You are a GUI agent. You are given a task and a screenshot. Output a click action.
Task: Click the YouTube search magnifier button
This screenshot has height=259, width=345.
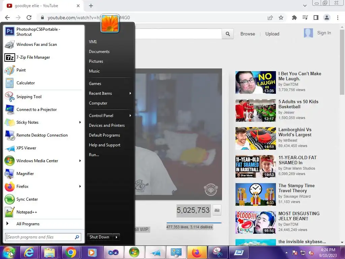point(228,34)
